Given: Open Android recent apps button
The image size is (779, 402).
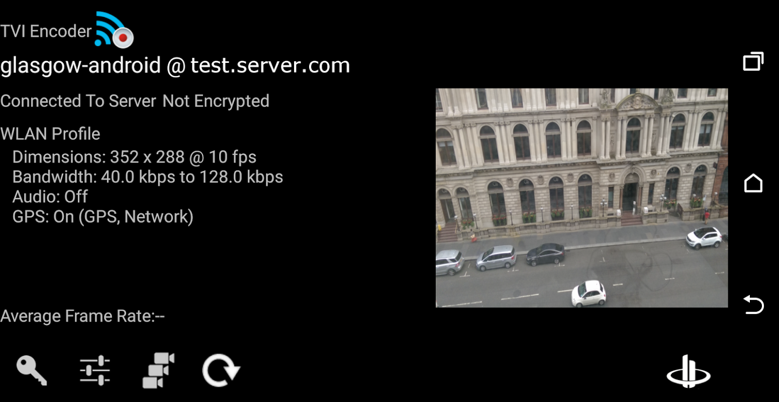Looking at the screenshot, I should pyautogui.click(x=753, y=61).
